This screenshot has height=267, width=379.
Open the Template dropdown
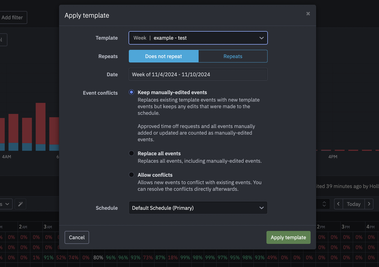click(x=198, y=38)
